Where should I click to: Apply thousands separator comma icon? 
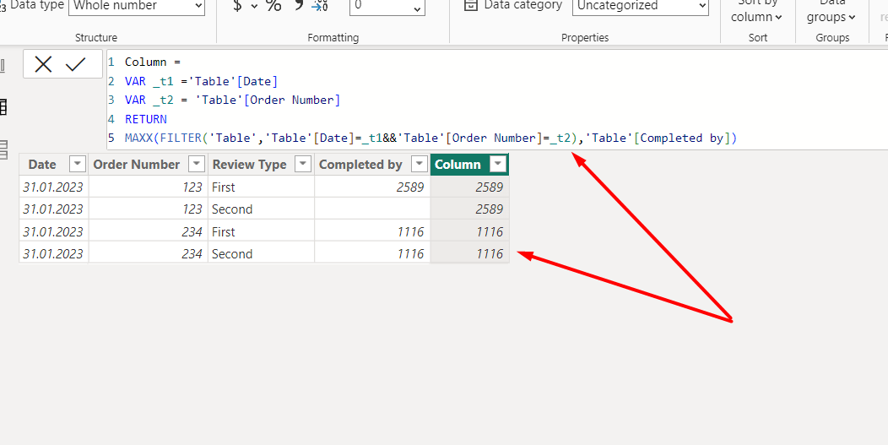click(299, 6)
